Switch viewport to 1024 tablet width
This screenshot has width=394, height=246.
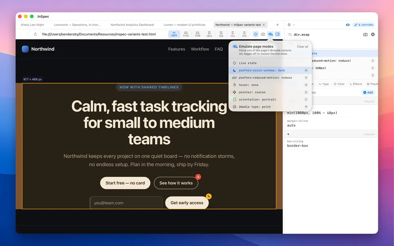tap(209, 34)
